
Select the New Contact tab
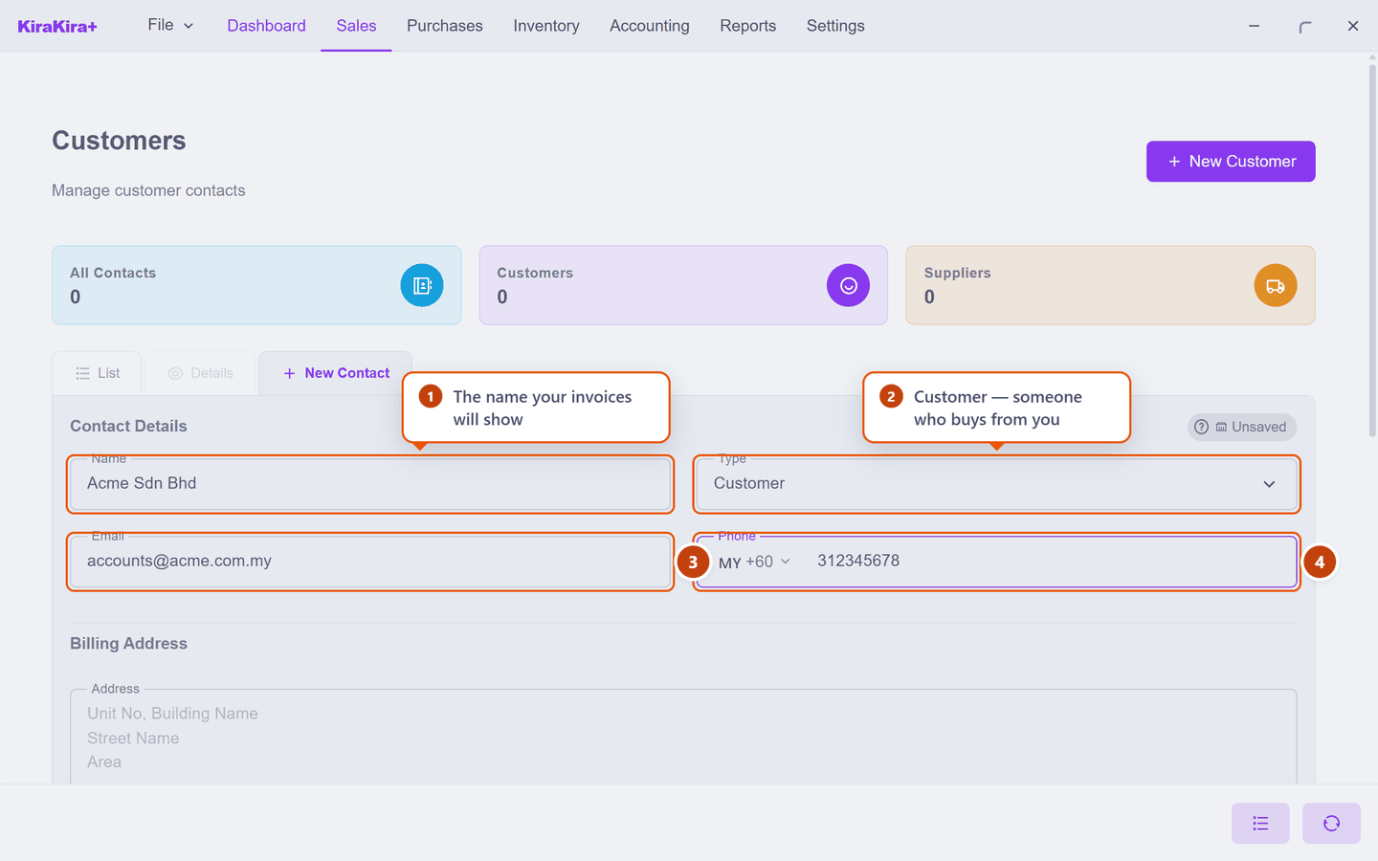(x=336, y=373)
